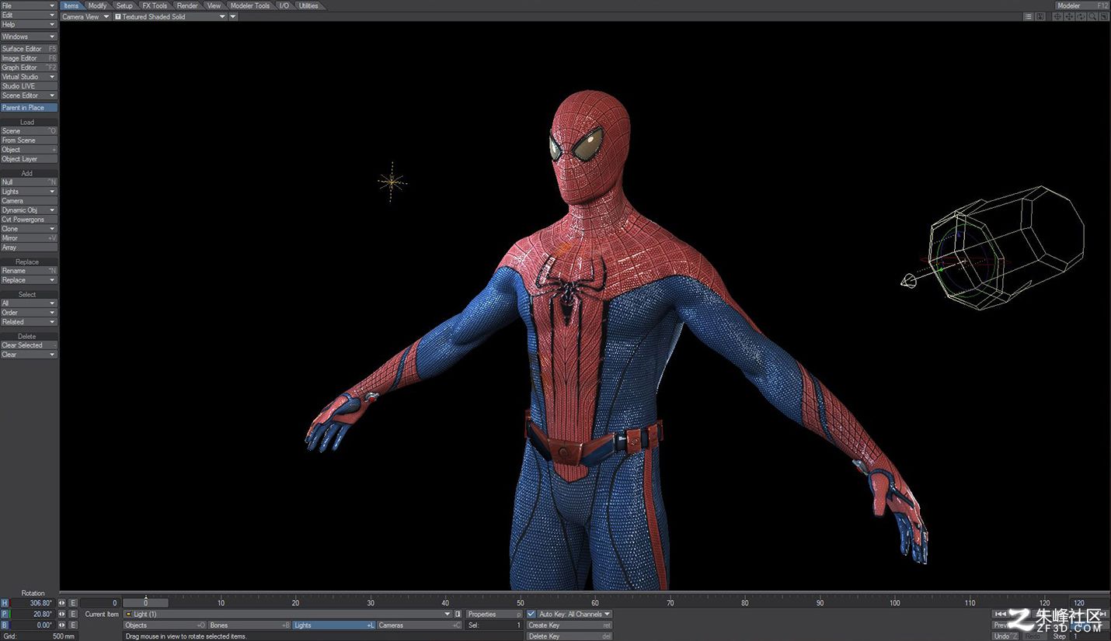Viewport: 1111px width, 641px height.
Task: Toggle the Auto Key checkbox
Action: pyautogui.click(x=531, y=614)
